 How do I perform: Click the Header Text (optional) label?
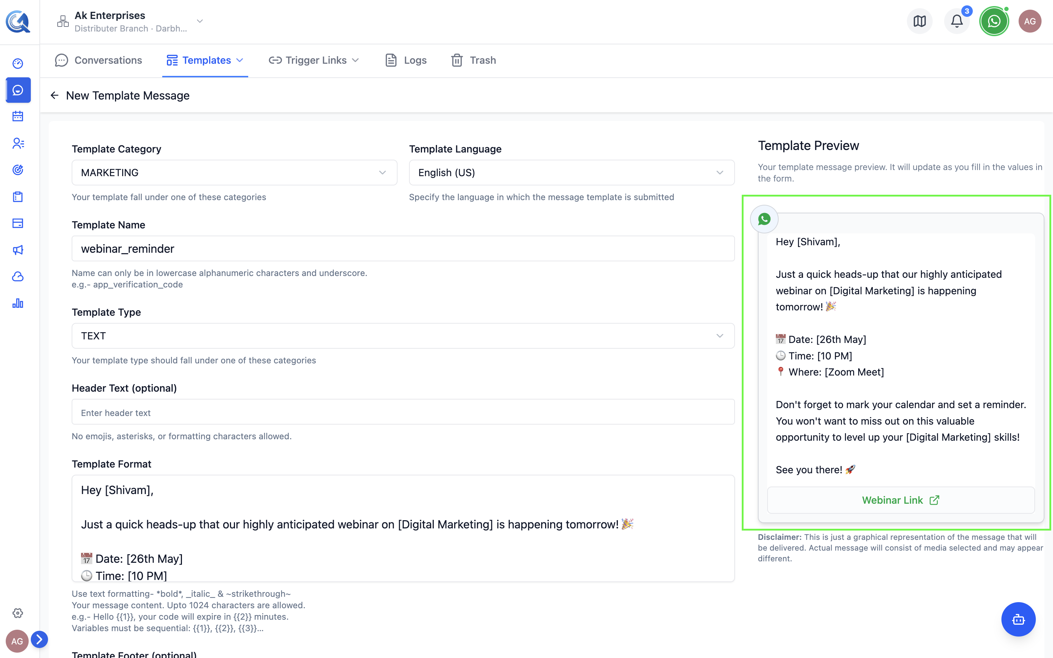pos(124,388)
